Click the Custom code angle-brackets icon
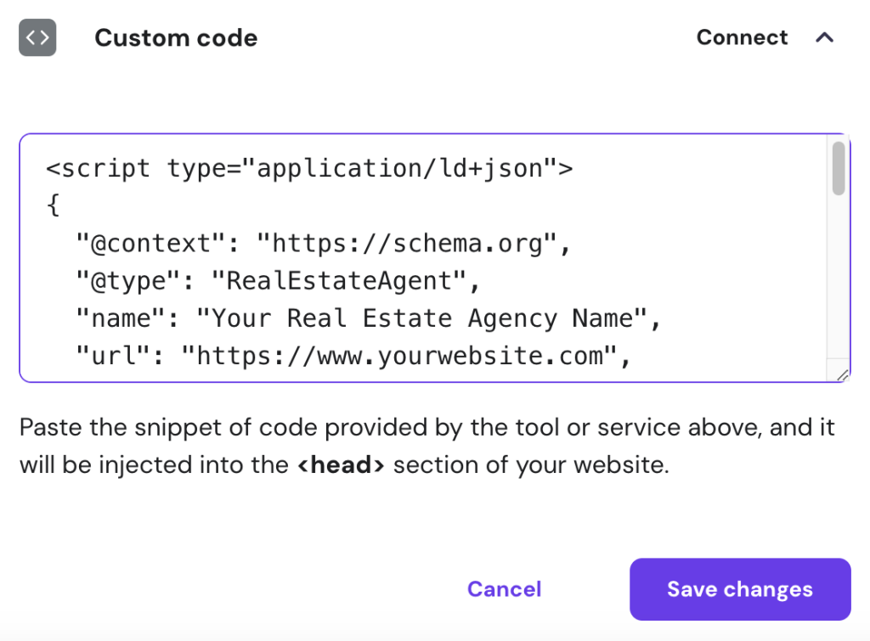The width and height of the screenshot is (870, 641). (x=37, y=37)
